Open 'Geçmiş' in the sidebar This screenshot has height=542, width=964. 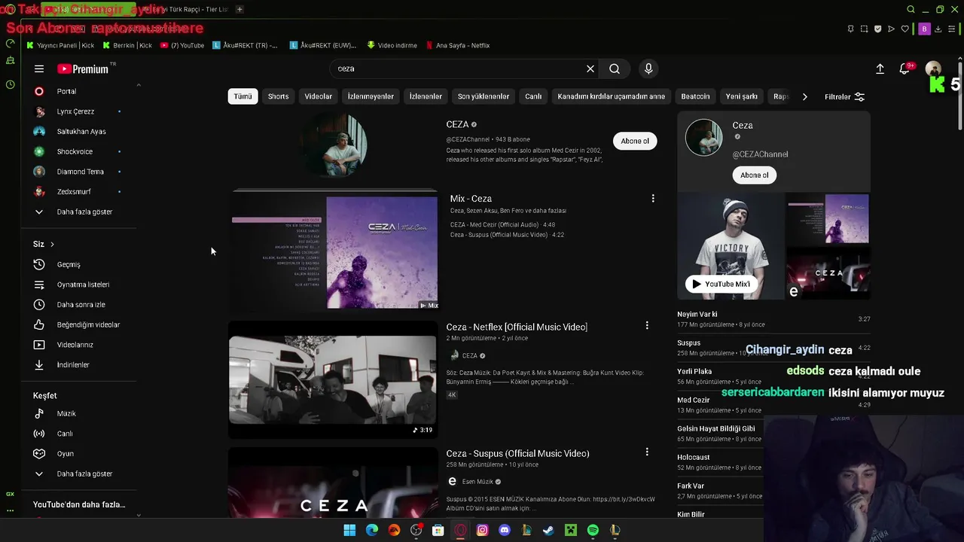[69, 264]
